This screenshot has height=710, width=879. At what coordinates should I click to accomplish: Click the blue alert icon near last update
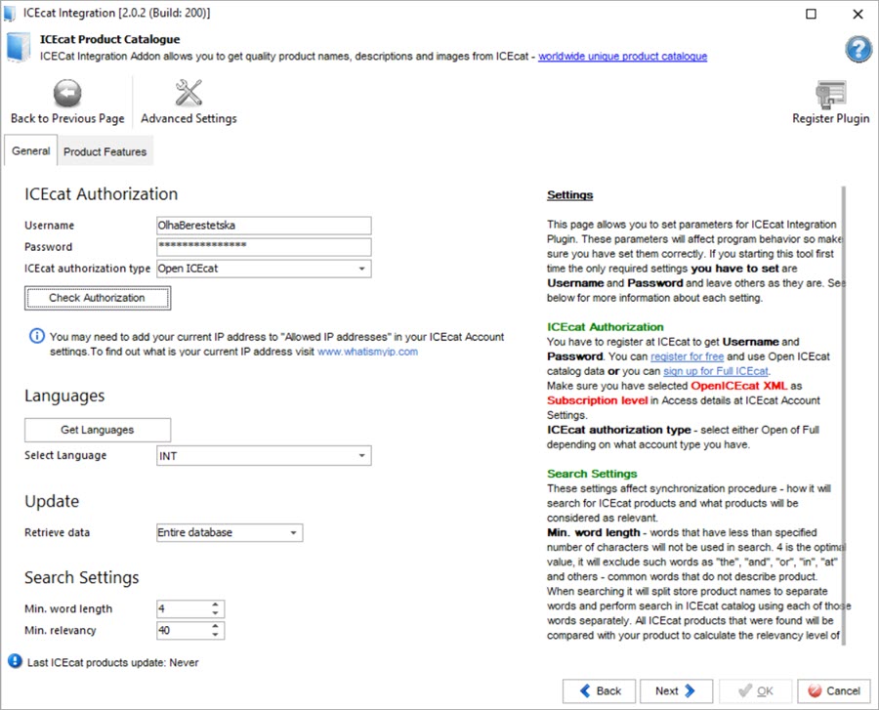click(x=15, y=661)
